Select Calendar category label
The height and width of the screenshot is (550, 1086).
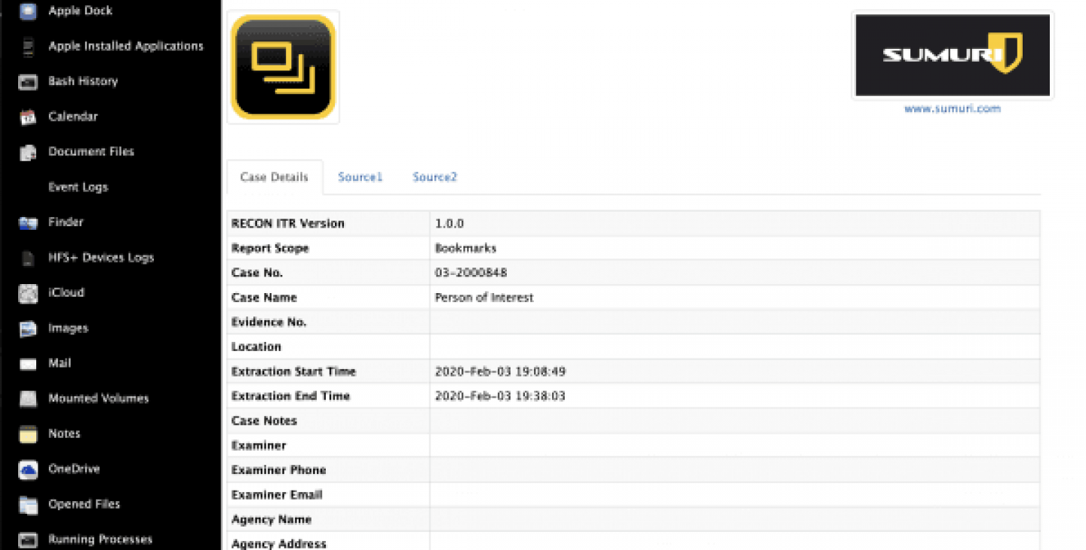click(x=73, y=117)
